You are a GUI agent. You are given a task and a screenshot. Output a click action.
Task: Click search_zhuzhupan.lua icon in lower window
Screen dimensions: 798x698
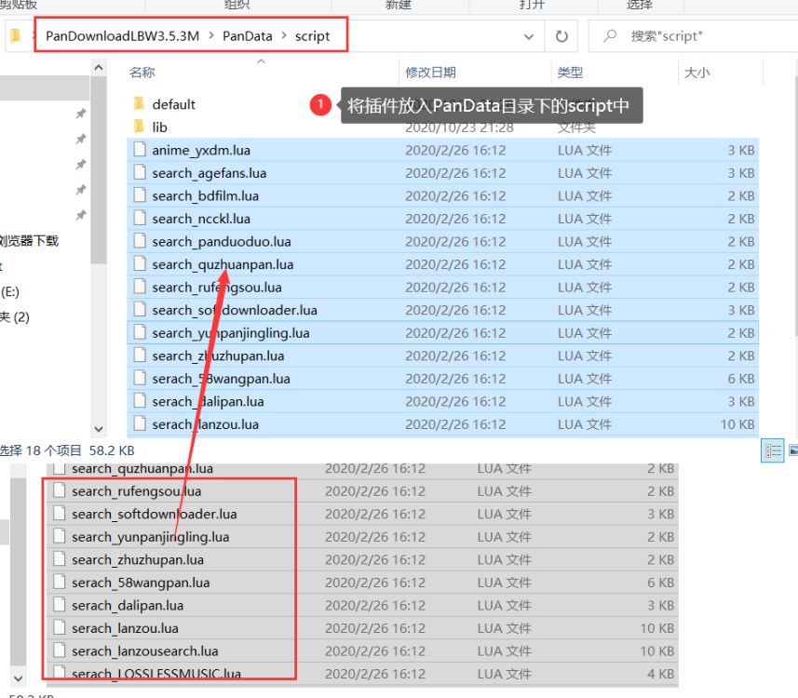tap(60, 559)
